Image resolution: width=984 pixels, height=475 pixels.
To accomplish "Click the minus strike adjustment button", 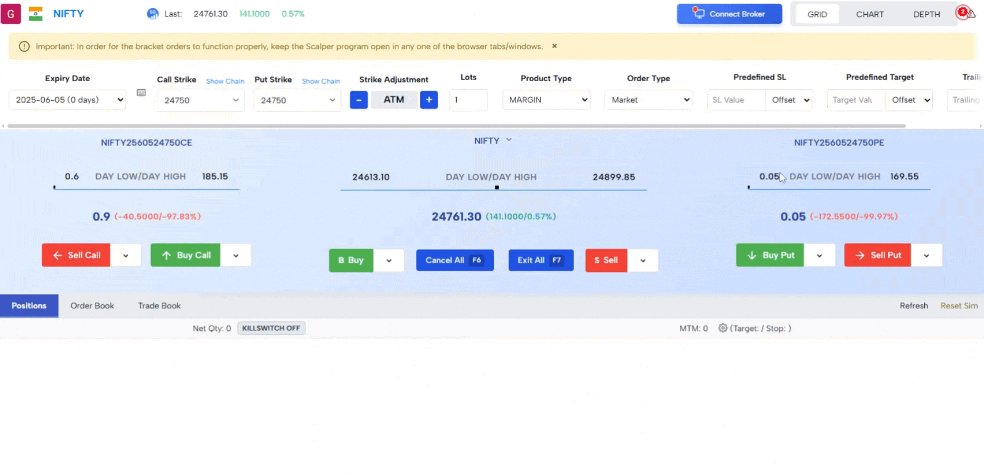I will [x=359, y=100].
